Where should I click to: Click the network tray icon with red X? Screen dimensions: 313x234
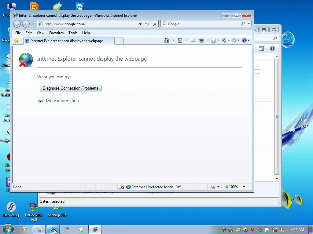[x=275, y=230]
